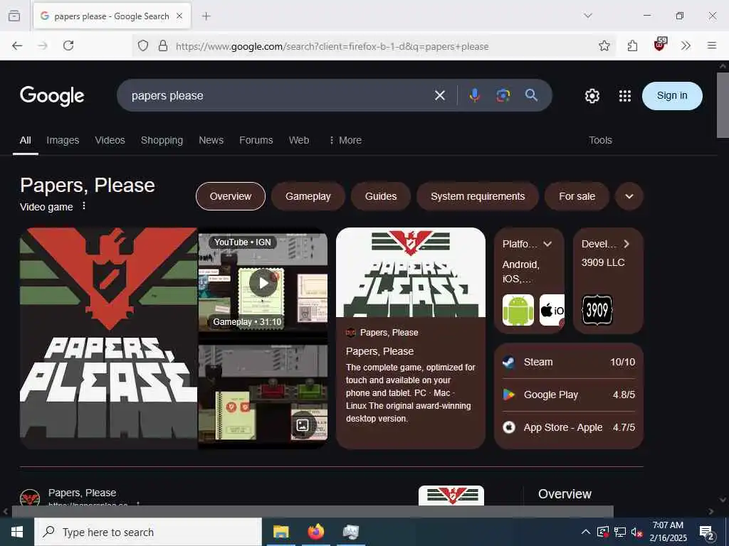Search by image with Google Lens

tap(503, 95)
